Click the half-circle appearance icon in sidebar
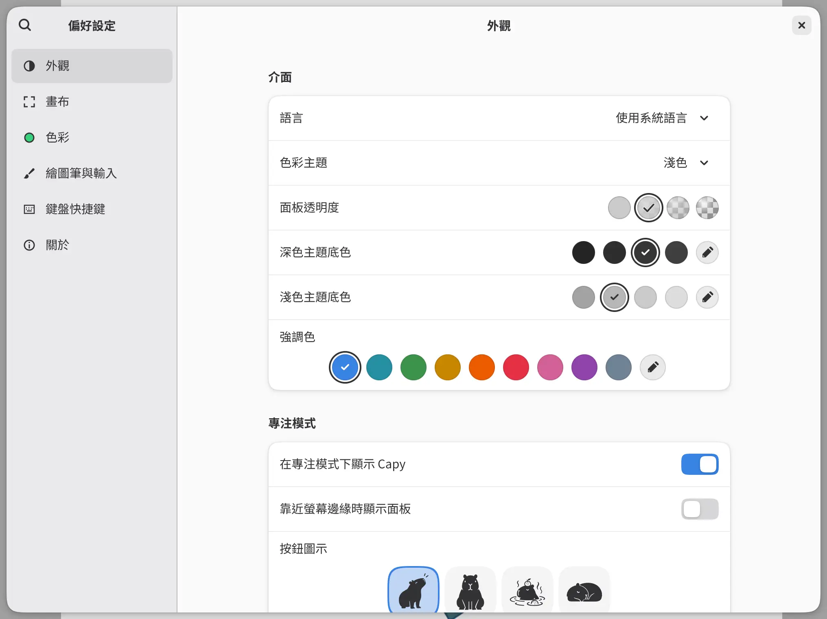Screen dimensions: 827x619 click(x=29, y=66)
